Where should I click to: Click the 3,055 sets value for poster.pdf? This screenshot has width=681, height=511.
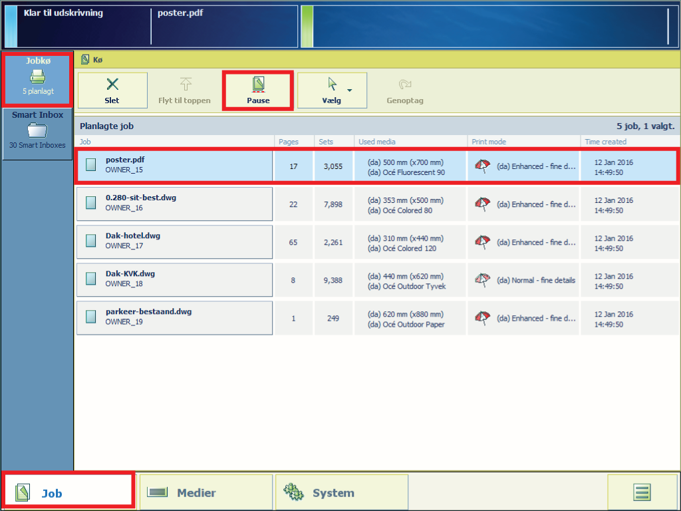(333, 166)
